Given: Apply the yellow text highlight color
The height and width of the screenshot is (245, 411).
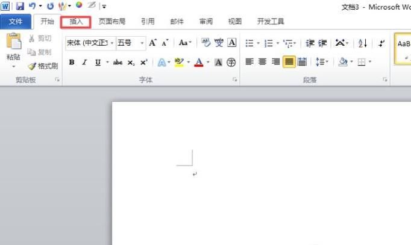Looking at the screenshot, I should click(179, 62).
